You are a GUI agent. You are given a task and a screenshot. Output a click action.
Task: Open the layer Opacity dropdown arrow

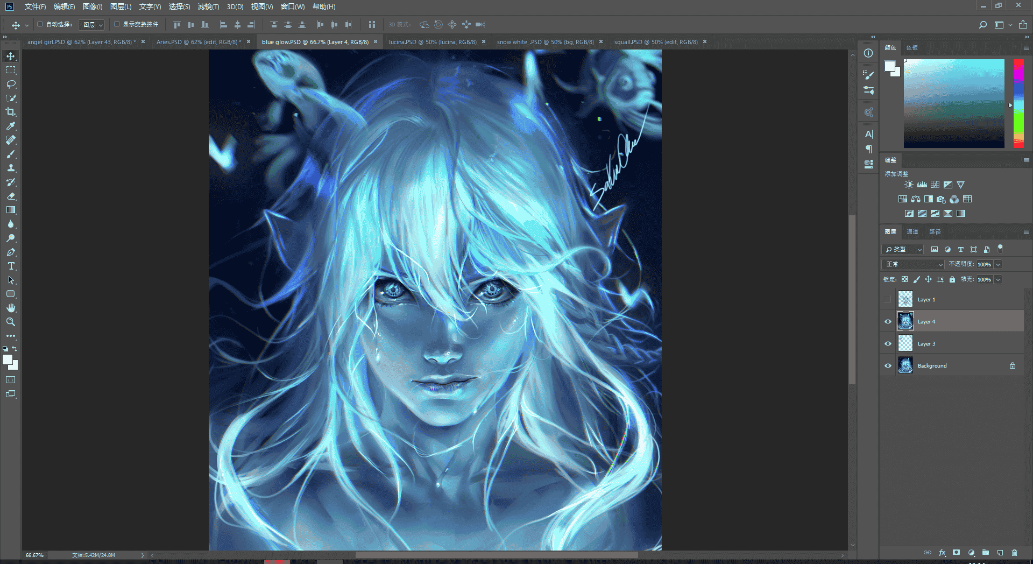(998, 264)
